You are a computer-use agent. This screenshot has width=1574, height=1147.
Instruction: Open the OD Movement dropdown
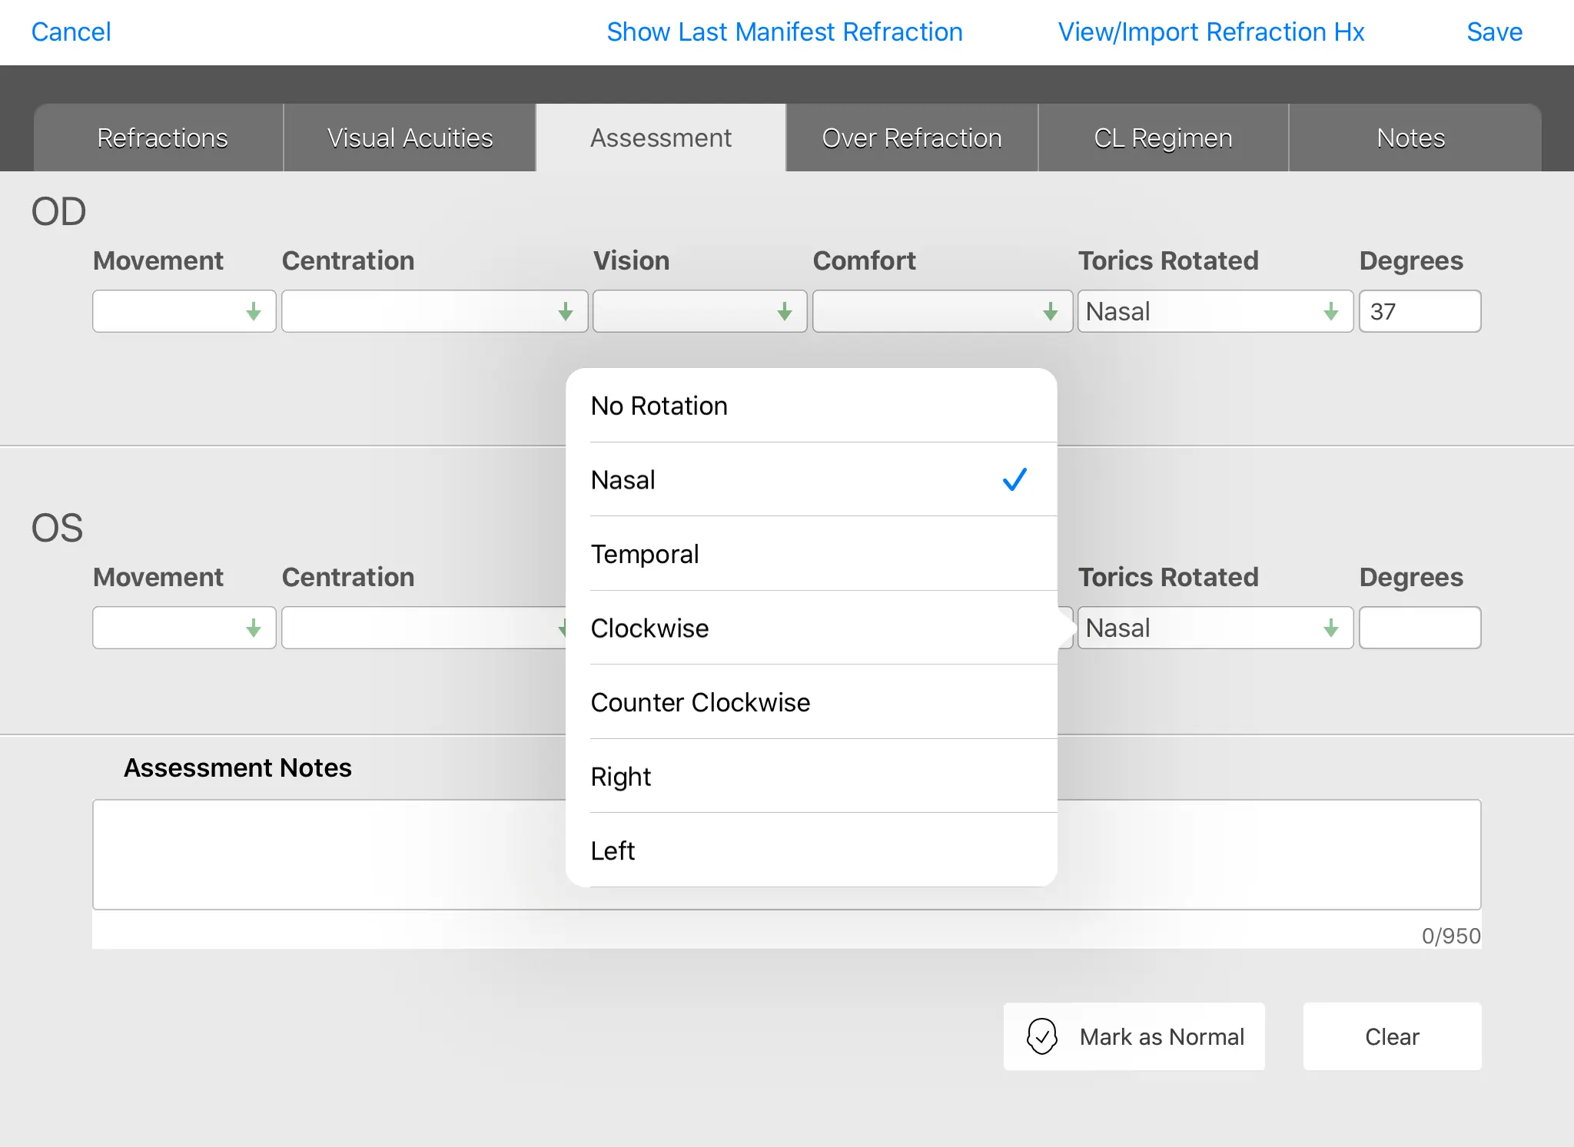(184, 311)
